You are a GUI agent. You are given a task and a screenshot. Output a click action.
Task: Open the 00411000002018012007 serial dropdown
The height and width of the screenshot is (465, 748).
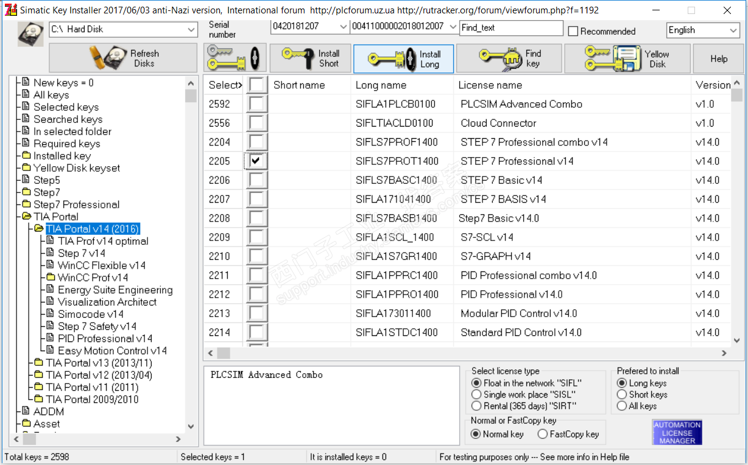[x=452, y=27]
